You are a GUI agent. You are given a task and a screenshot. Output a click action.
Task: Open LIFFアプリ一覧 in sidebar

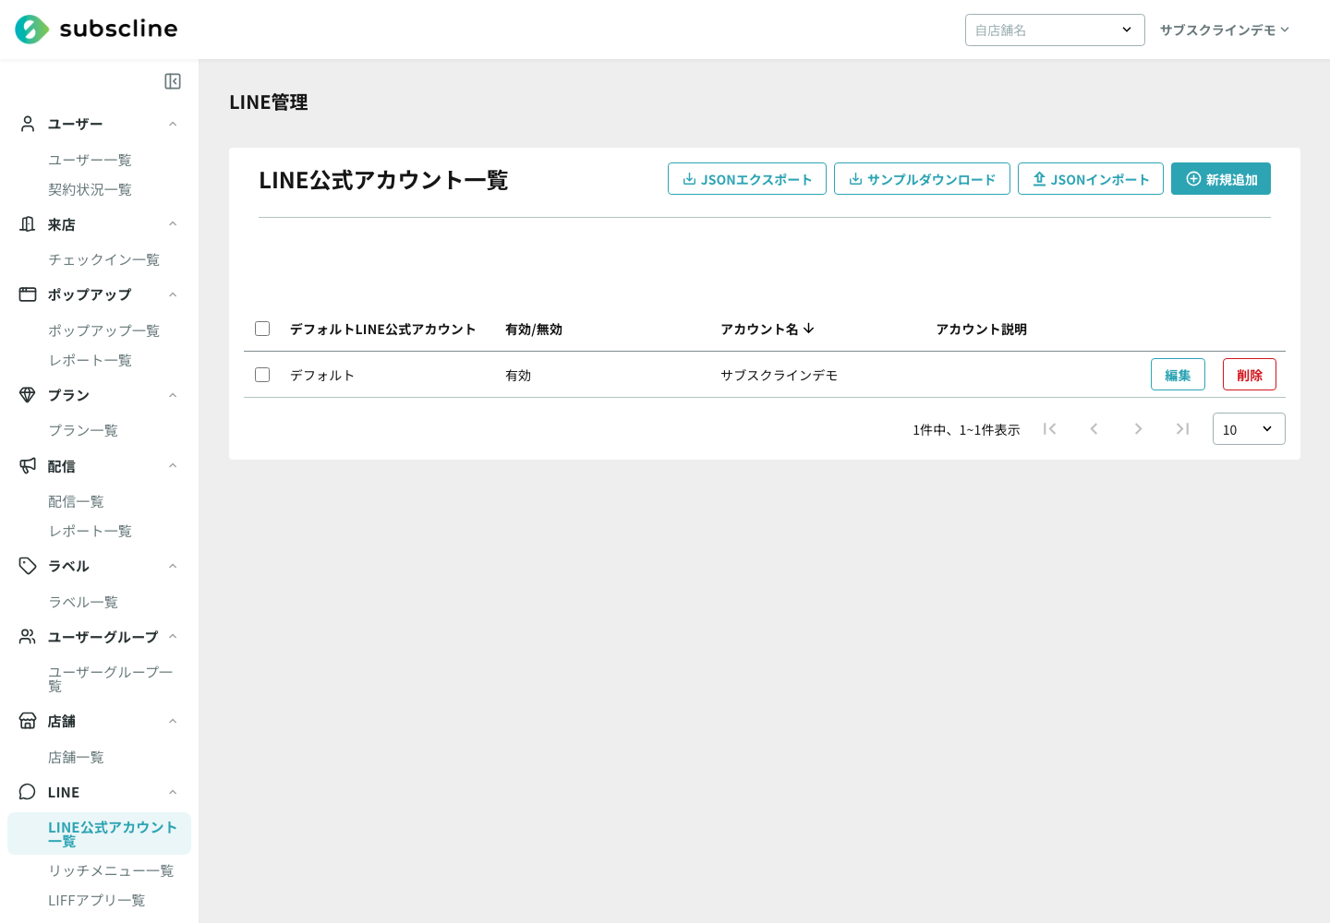coord(97,900)
